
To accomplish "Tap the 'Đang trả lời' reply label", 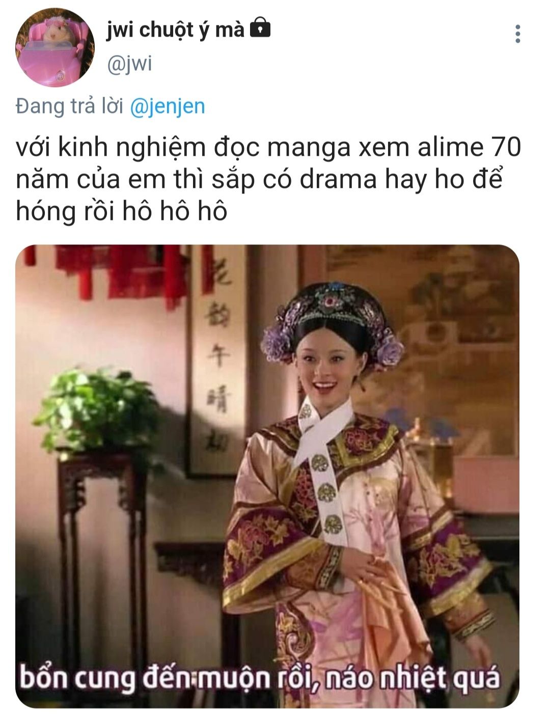I will point(70,106).
